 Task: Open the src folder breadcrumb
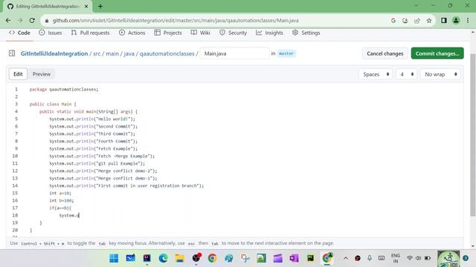click(97, 53)
